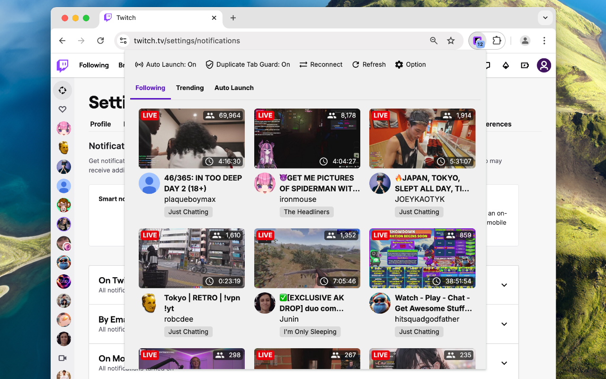Open the browser extensions puzzle icon
Screen dimensions: 606x379
[x=496, y=41]
